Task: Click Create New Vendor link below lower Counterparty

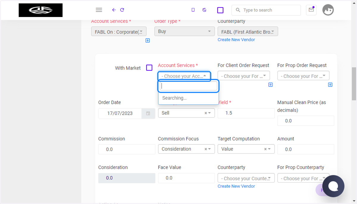Action: (236, 186)
